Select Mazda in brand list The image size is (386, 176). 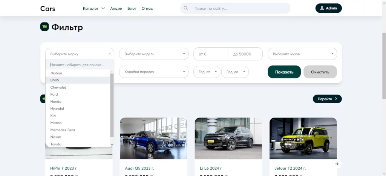pyautogui.click(x=78, y=123)
